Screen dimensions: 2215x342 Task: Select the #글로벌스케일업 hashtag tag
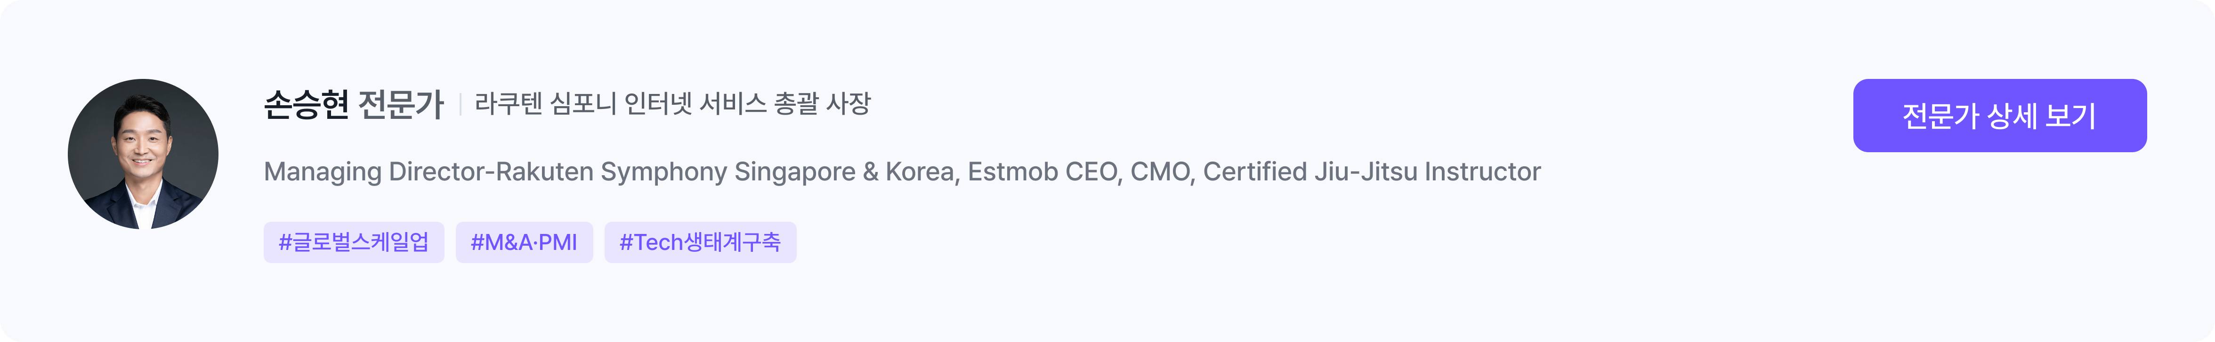[x=354, y=242]
